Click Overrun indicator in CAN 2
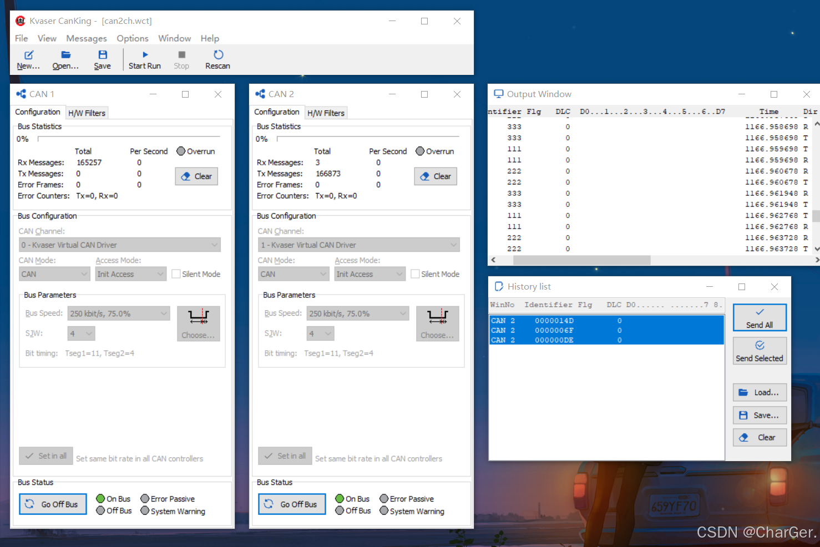820x547 pixels. pyautogui.click(x=420, y=151)
